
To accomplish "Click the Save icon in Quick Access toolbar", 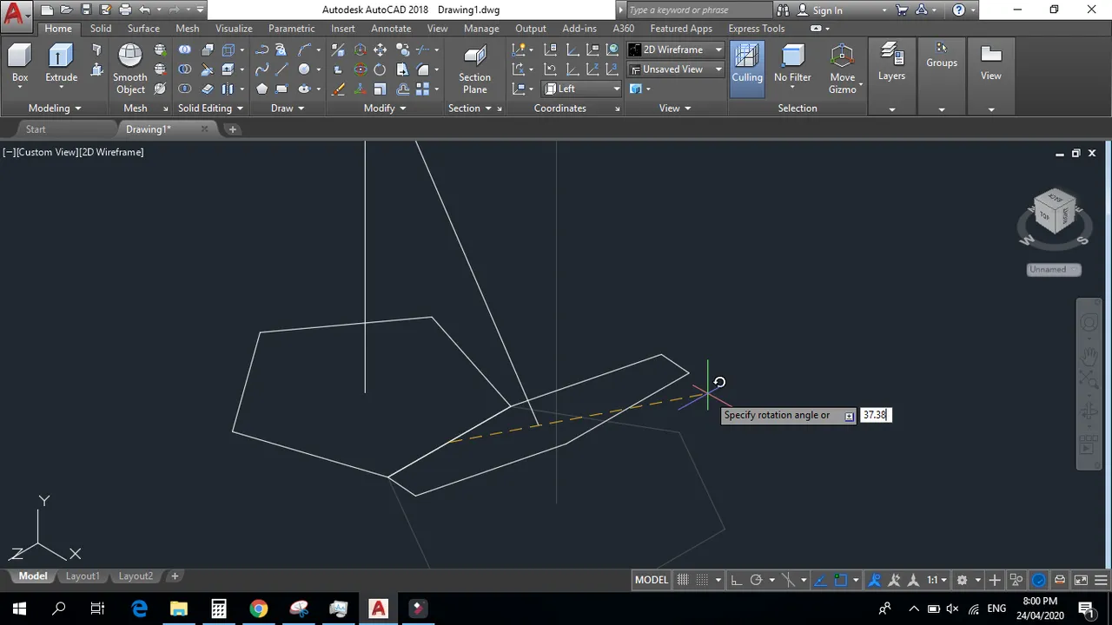I will (x=86, y=10).
